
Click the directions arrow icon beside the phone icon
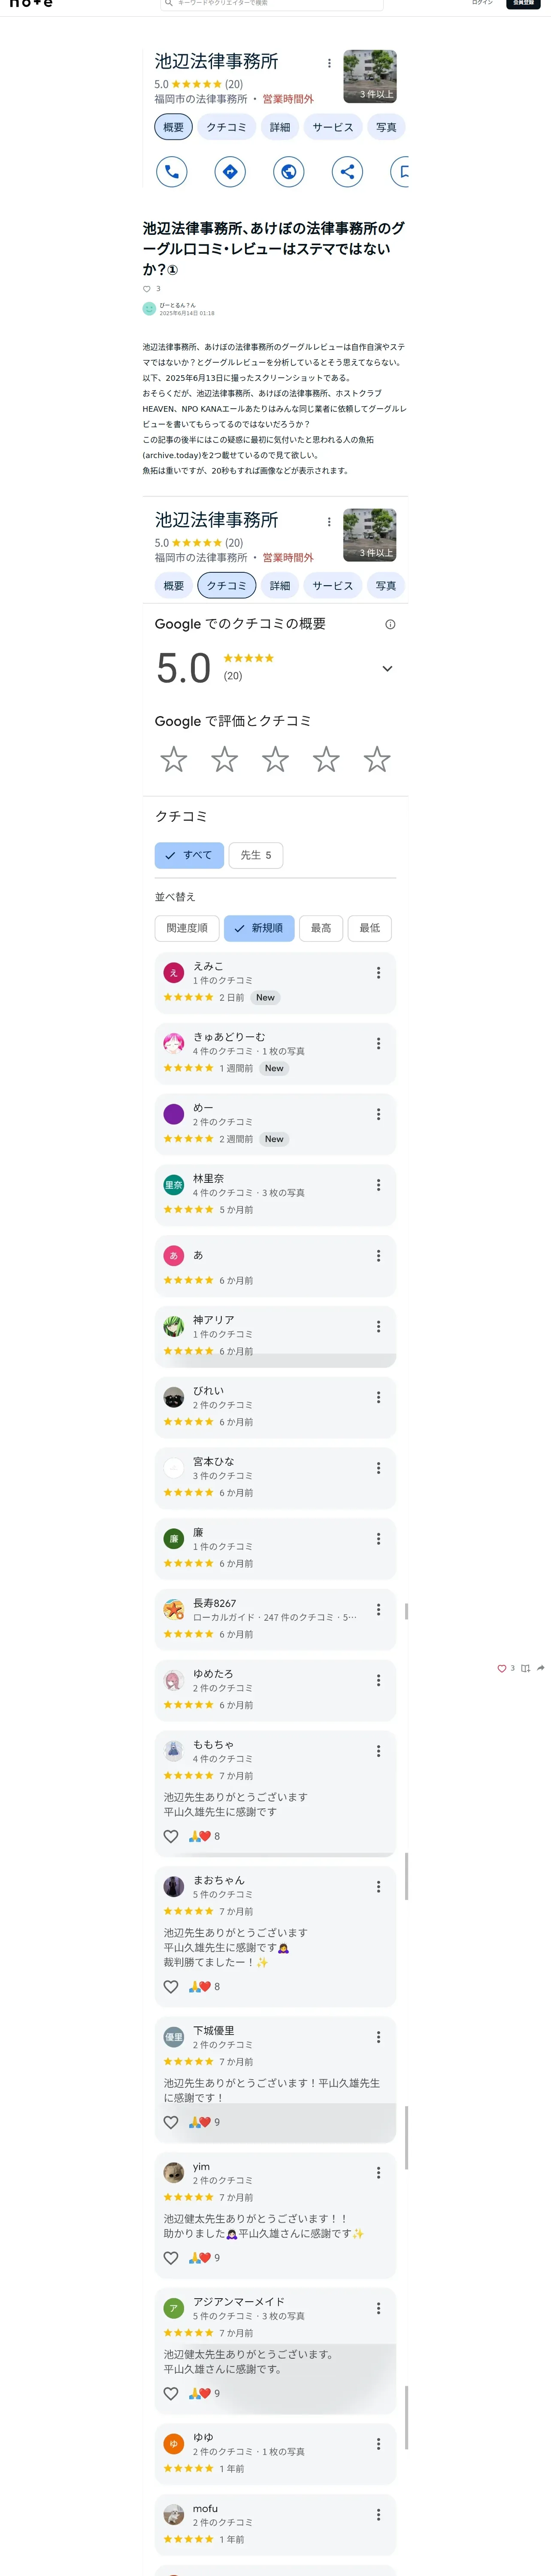point(230,172)
